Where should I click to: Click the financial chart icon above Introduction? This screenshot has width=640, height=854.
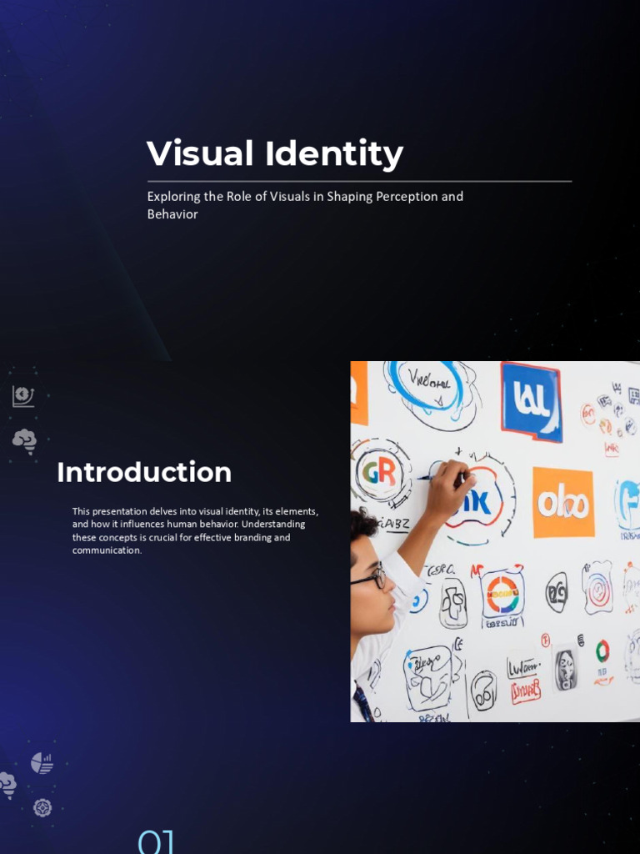coord(23,396)
